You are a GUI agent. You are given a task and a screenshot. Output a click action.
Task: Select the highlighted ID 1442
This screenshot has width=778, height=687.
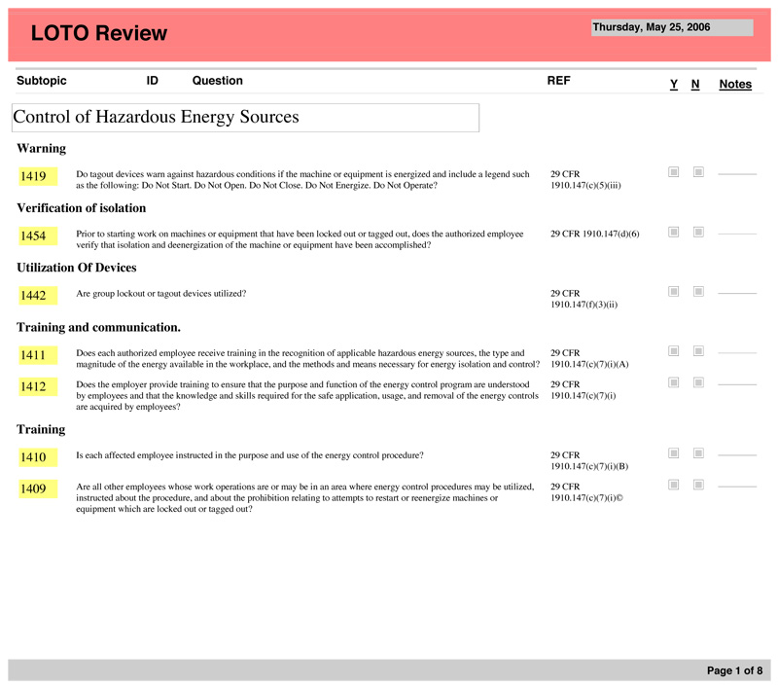38,296
